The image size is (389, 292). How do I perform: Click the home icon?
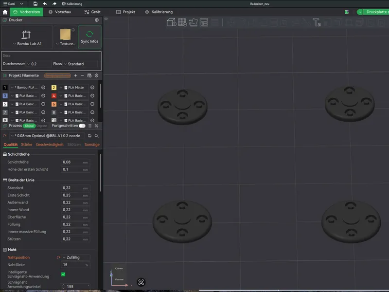click(x=5, y=12)
